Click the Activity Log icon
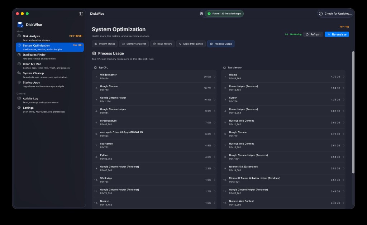367x225 pixels. [19, 98]
